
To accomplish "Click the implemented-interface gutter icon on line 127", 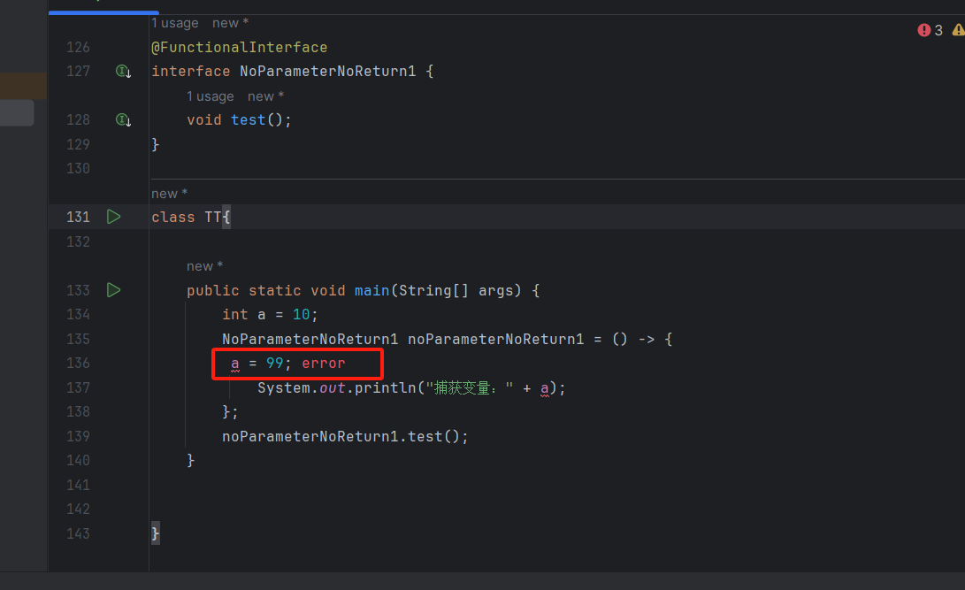I will coord(123,72).
